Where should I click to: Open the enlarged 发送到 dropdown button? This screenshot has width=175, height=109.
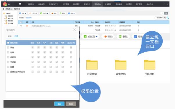90,37
